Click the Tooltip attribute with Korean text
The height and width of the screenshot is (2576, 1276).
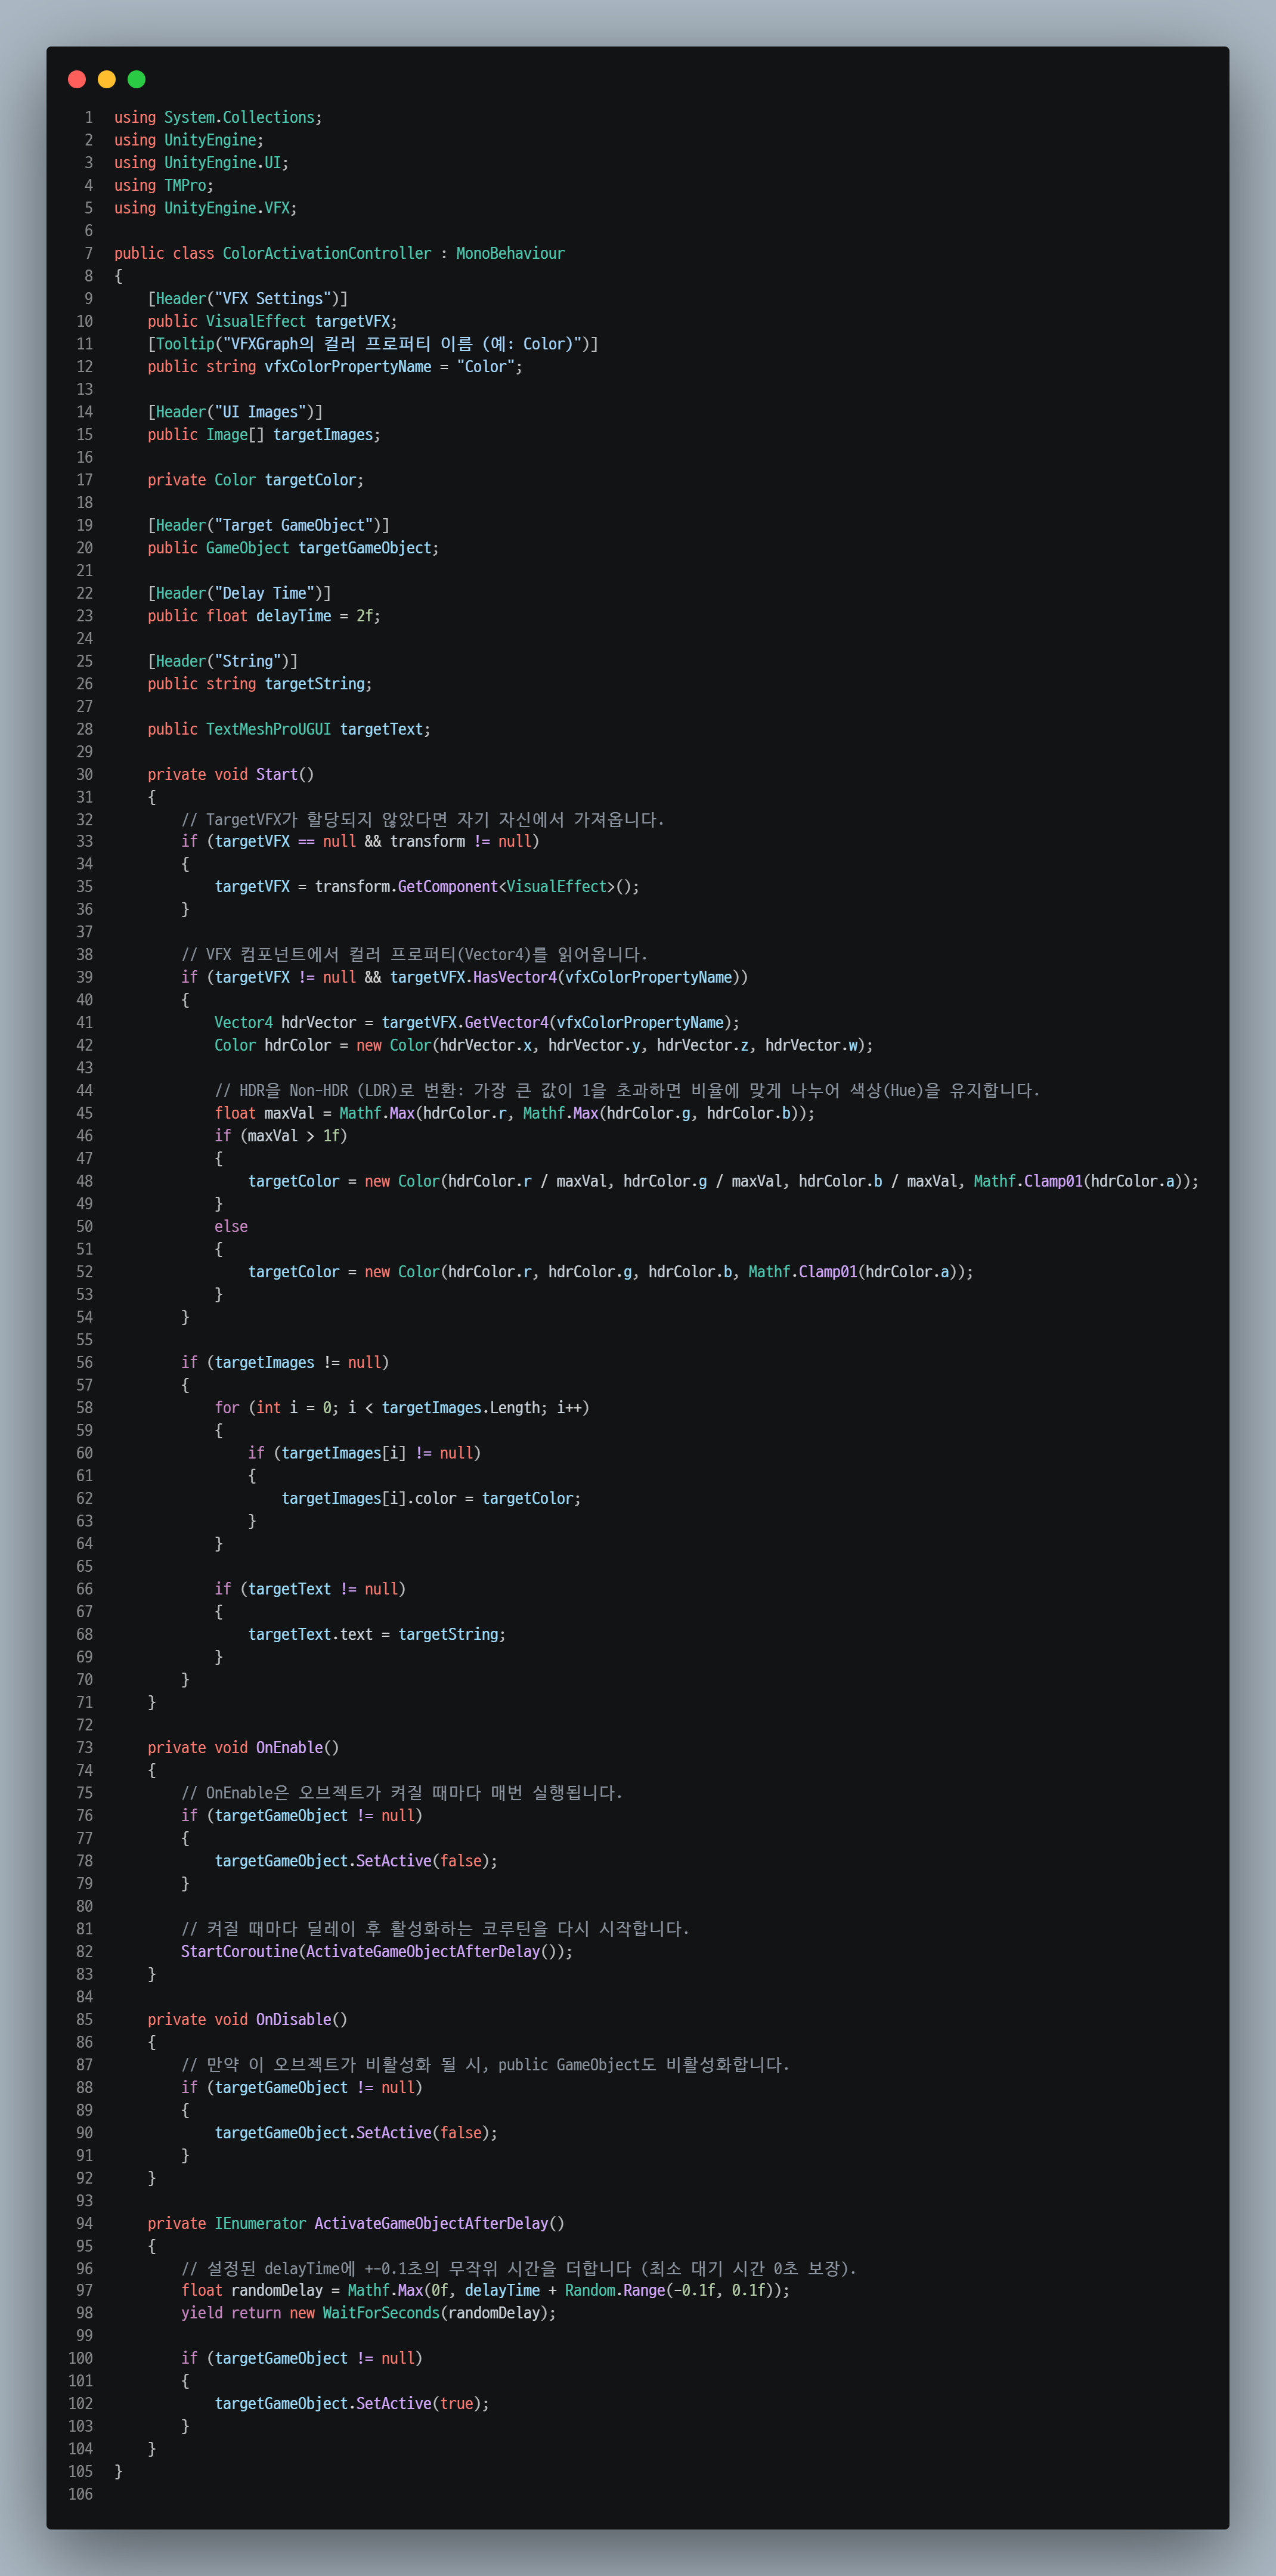tap(373, 344)
